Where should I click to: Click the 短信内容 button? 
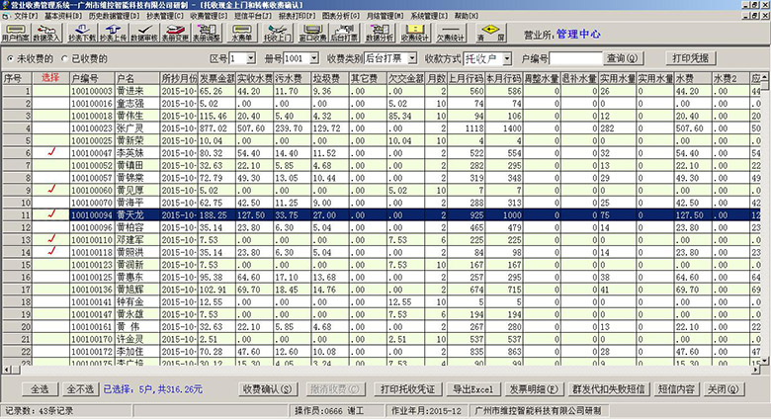click(676, 389)
